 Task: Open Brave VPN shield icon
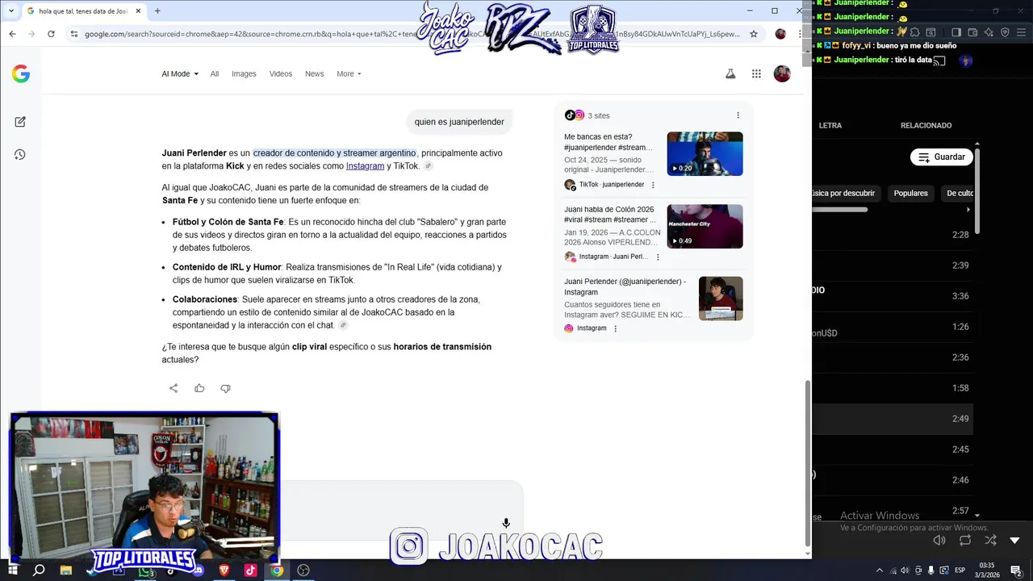[1005, 32]
